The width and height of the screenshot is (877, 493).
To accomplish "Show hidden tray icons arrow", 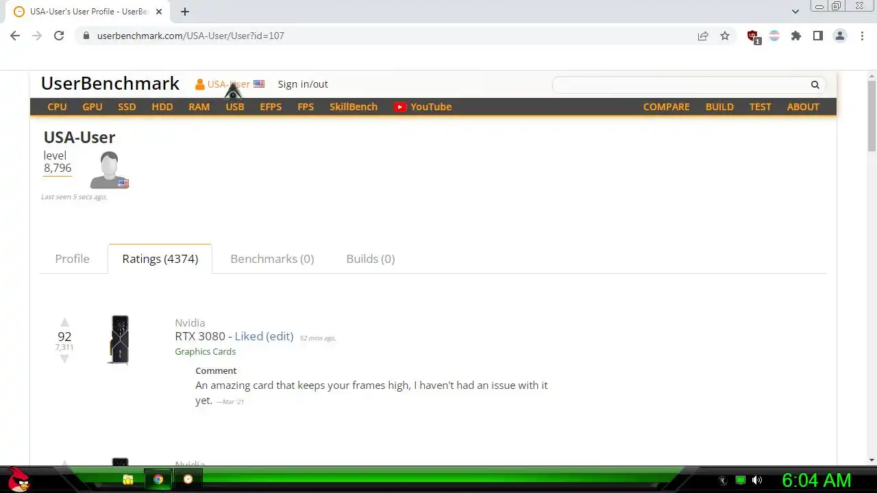I will pos(723,480).
